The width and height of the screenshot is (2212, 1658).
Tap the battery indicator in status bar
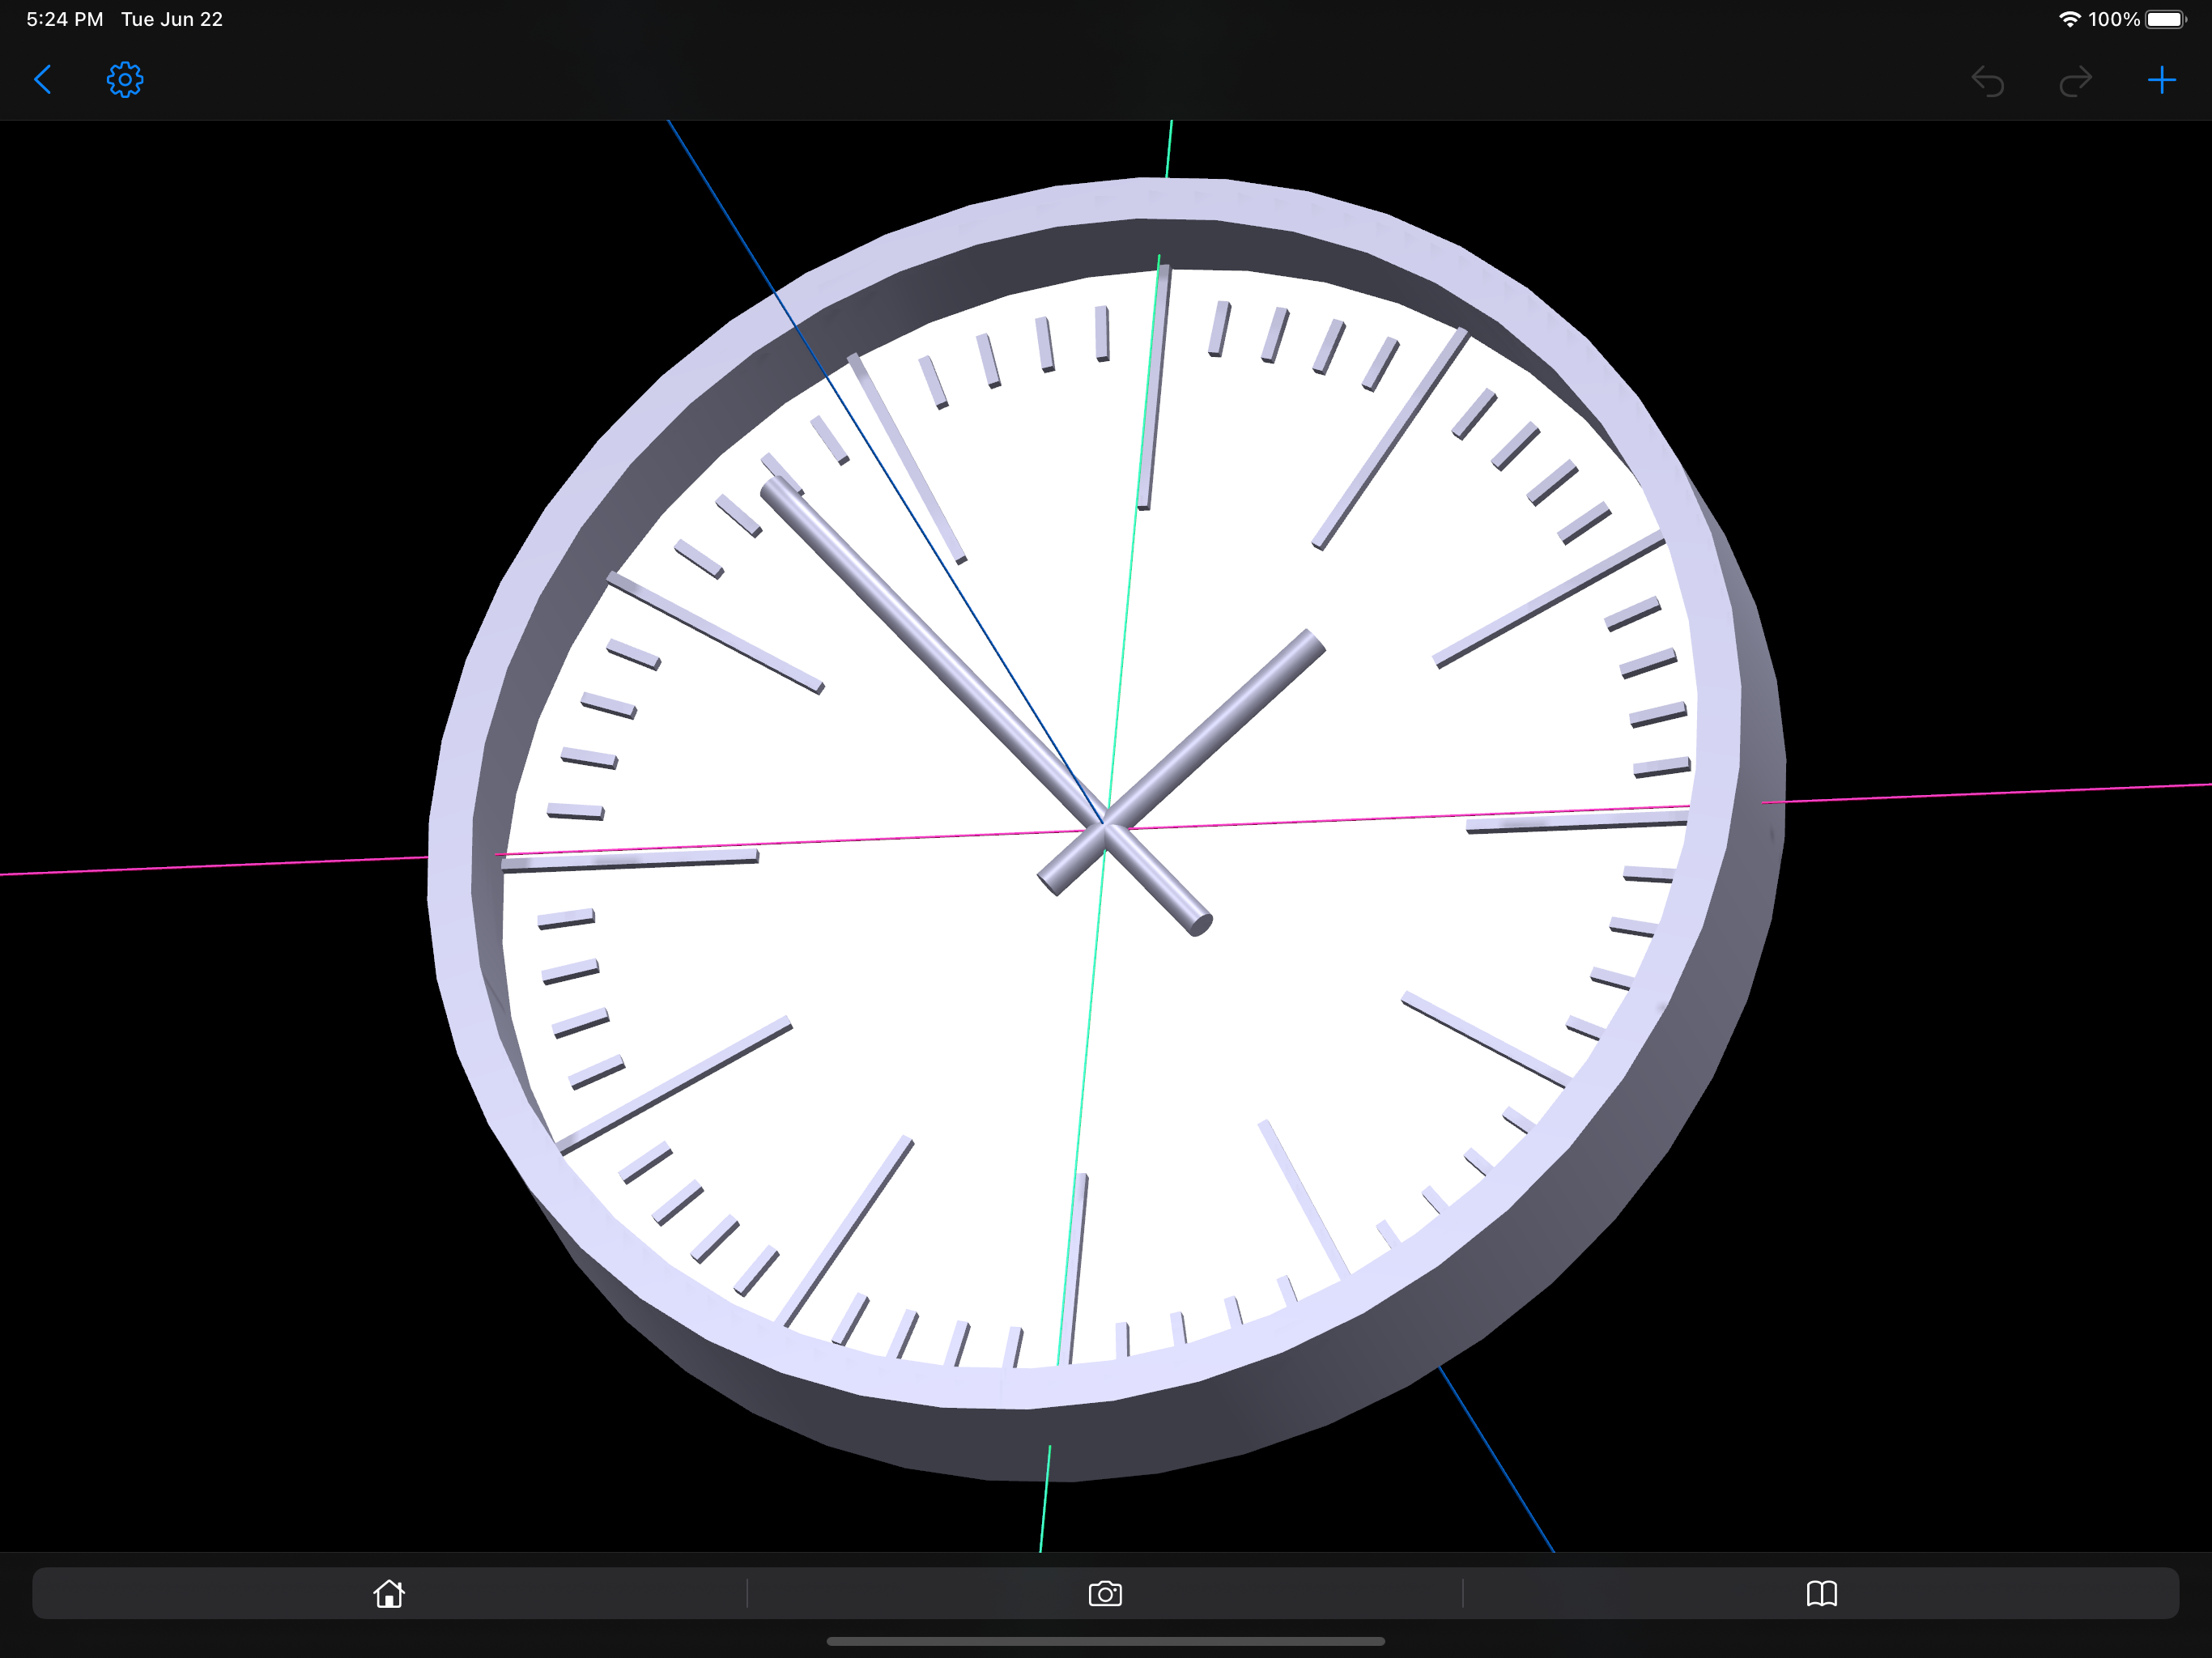2165,19
